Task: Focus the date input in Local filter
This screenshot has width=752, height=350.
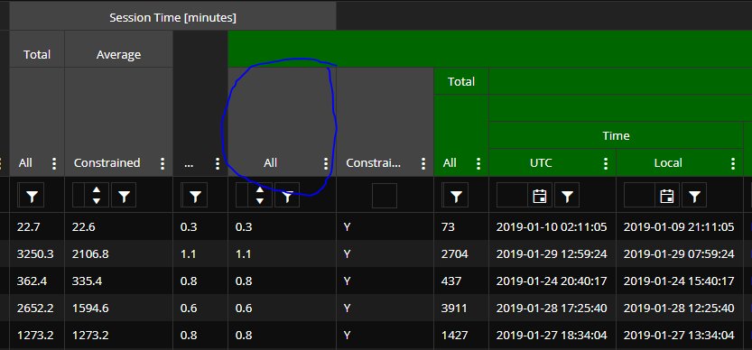Action: pyautogui.click(x=640, y=196)
